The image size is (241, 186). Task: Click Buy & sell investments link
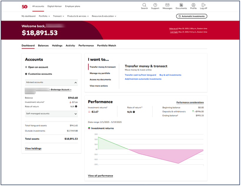point(170,75)
